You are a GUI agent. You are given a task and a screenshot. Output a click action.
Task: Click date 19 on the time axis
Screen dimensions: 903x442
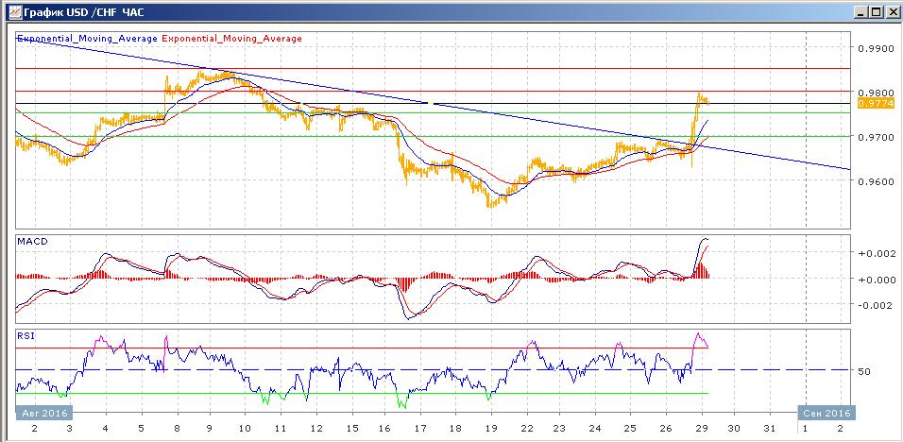pyautogui.click(x=490, y=429)
